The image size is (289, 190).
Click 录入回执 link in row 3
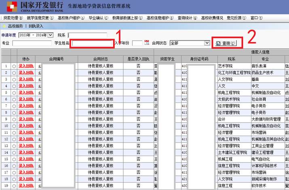[26, 79]
